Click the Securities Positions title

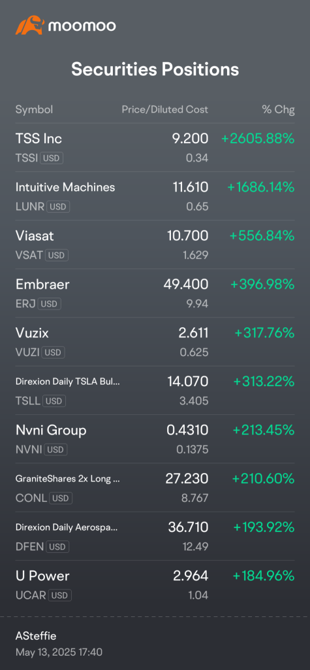click(x=155, y=69)
